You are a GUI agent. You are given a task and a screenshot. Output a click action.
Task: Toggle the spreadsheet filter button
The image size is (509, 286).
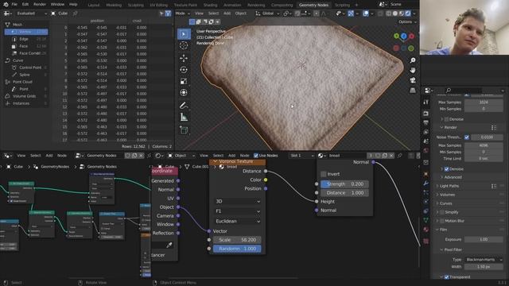168,14
